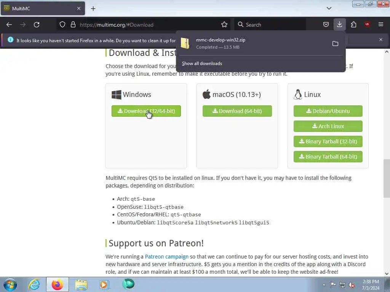Open a new browser tab
This screenshot has height=292, width=390.
click(93, 9)
